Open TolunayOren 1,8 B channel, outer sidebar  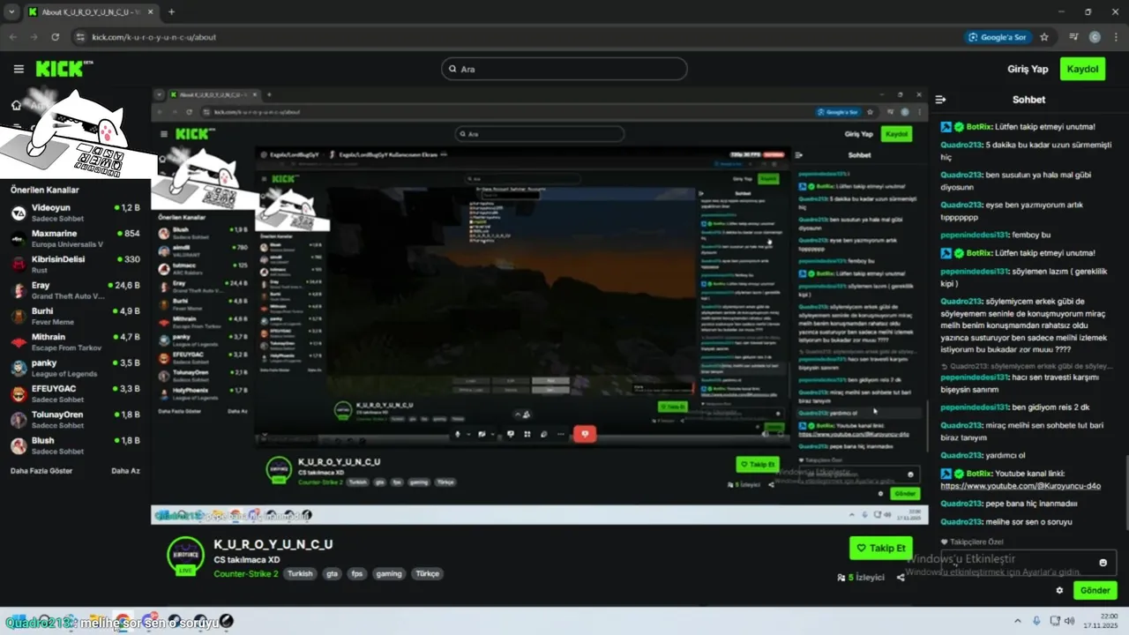coord(75,419)
